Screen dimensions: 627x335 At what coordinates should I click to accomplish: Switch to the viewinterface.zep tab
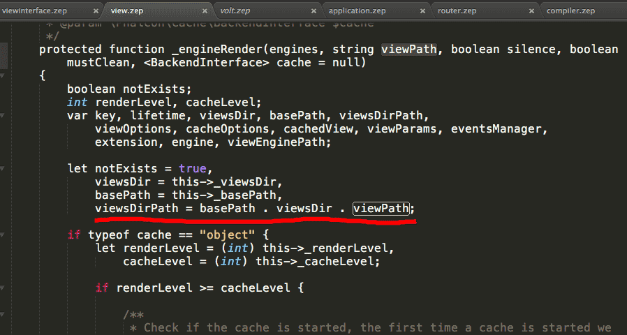[x=34, y=11]
